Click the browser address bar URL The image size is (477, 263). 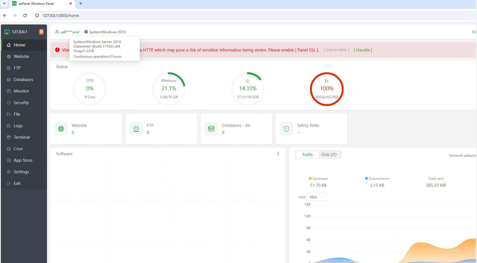point(61,15)
